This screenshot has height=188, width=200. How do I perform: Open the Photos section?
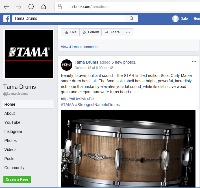point(10,141)
